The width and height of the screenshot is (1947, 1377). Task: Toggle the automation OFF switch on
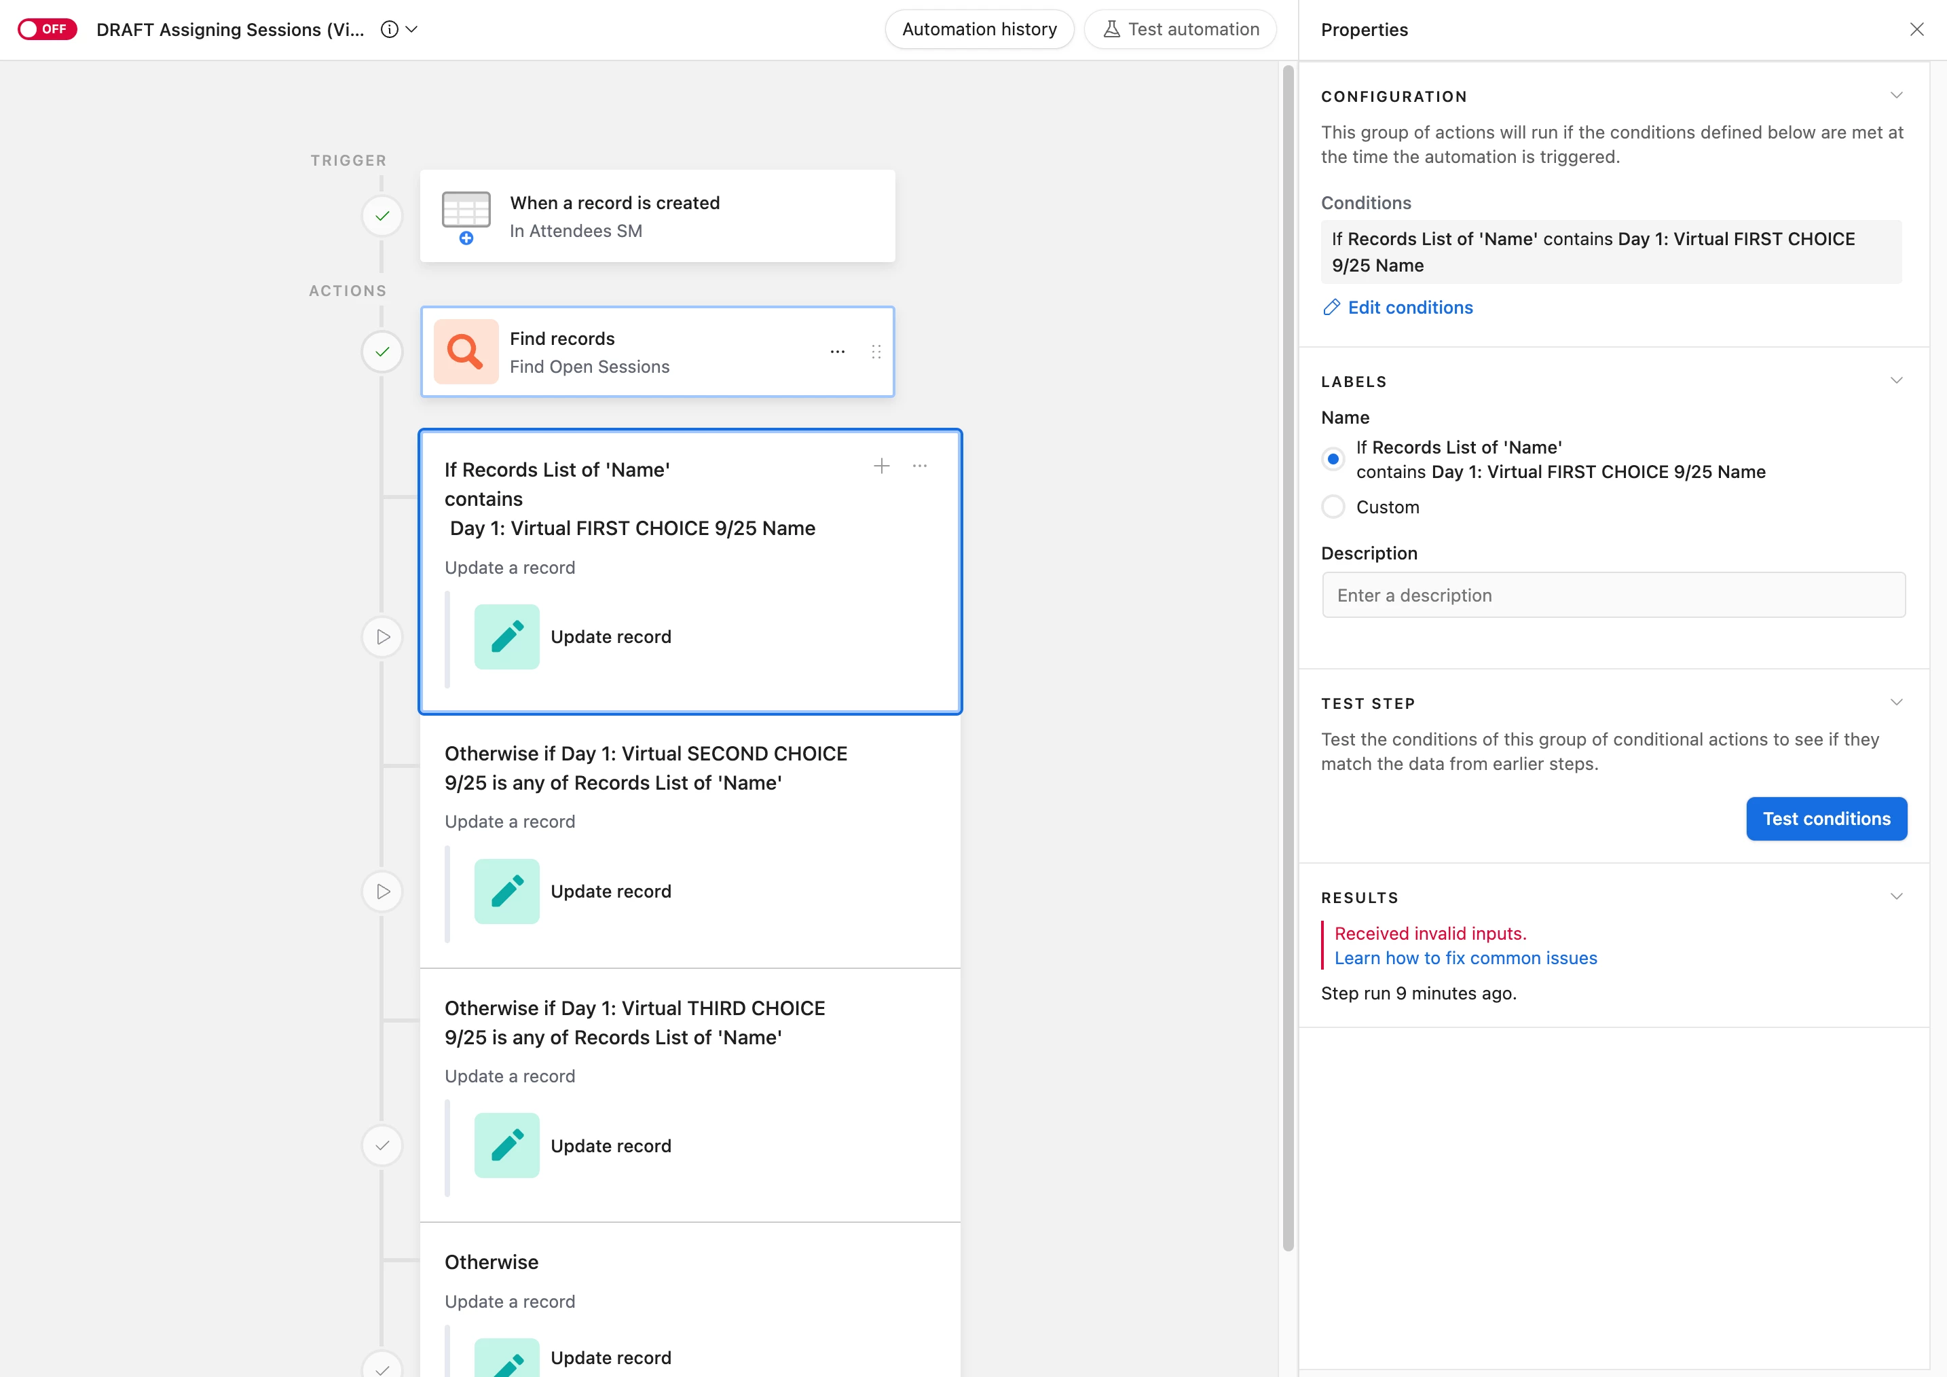tap(47, 29)
